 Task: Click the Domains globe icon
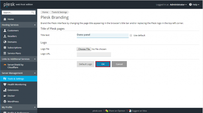coord(5,42)
